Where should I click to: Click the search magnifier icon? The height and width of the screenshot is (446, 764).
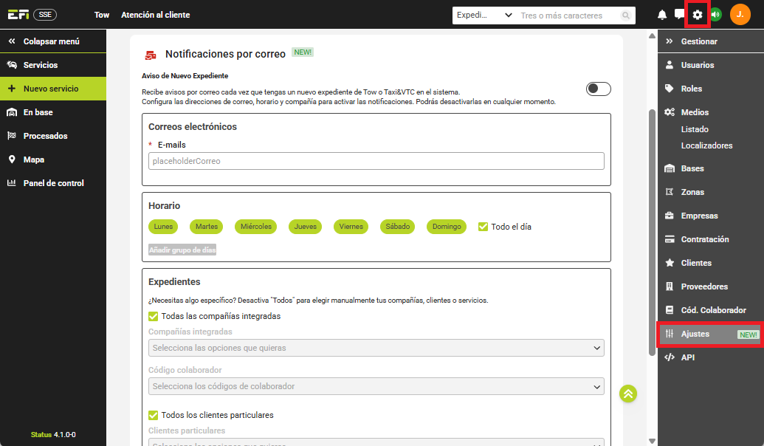(626, 16)
